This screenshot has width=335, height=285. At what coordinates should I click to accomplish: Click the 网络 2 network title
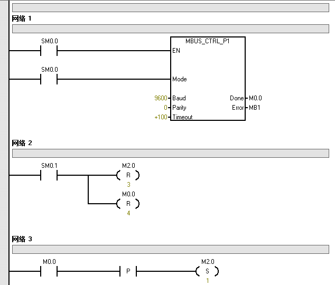coord(22,143)
